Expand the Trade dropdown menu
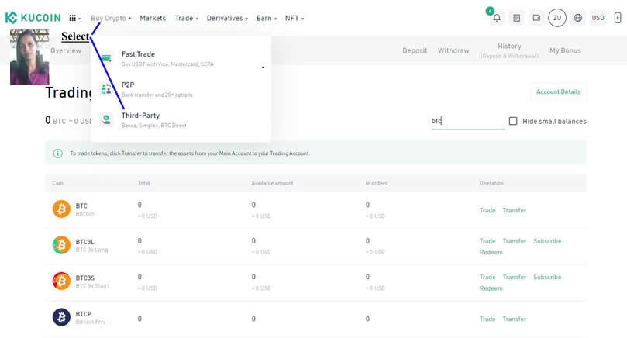This screenshot has height=338, width=627. [x=186, y=18]
